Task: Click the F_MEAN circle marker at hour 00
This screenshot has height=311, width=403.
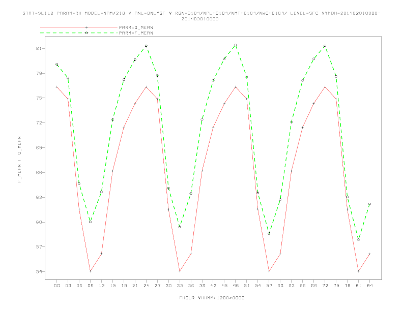Action: 57,65
